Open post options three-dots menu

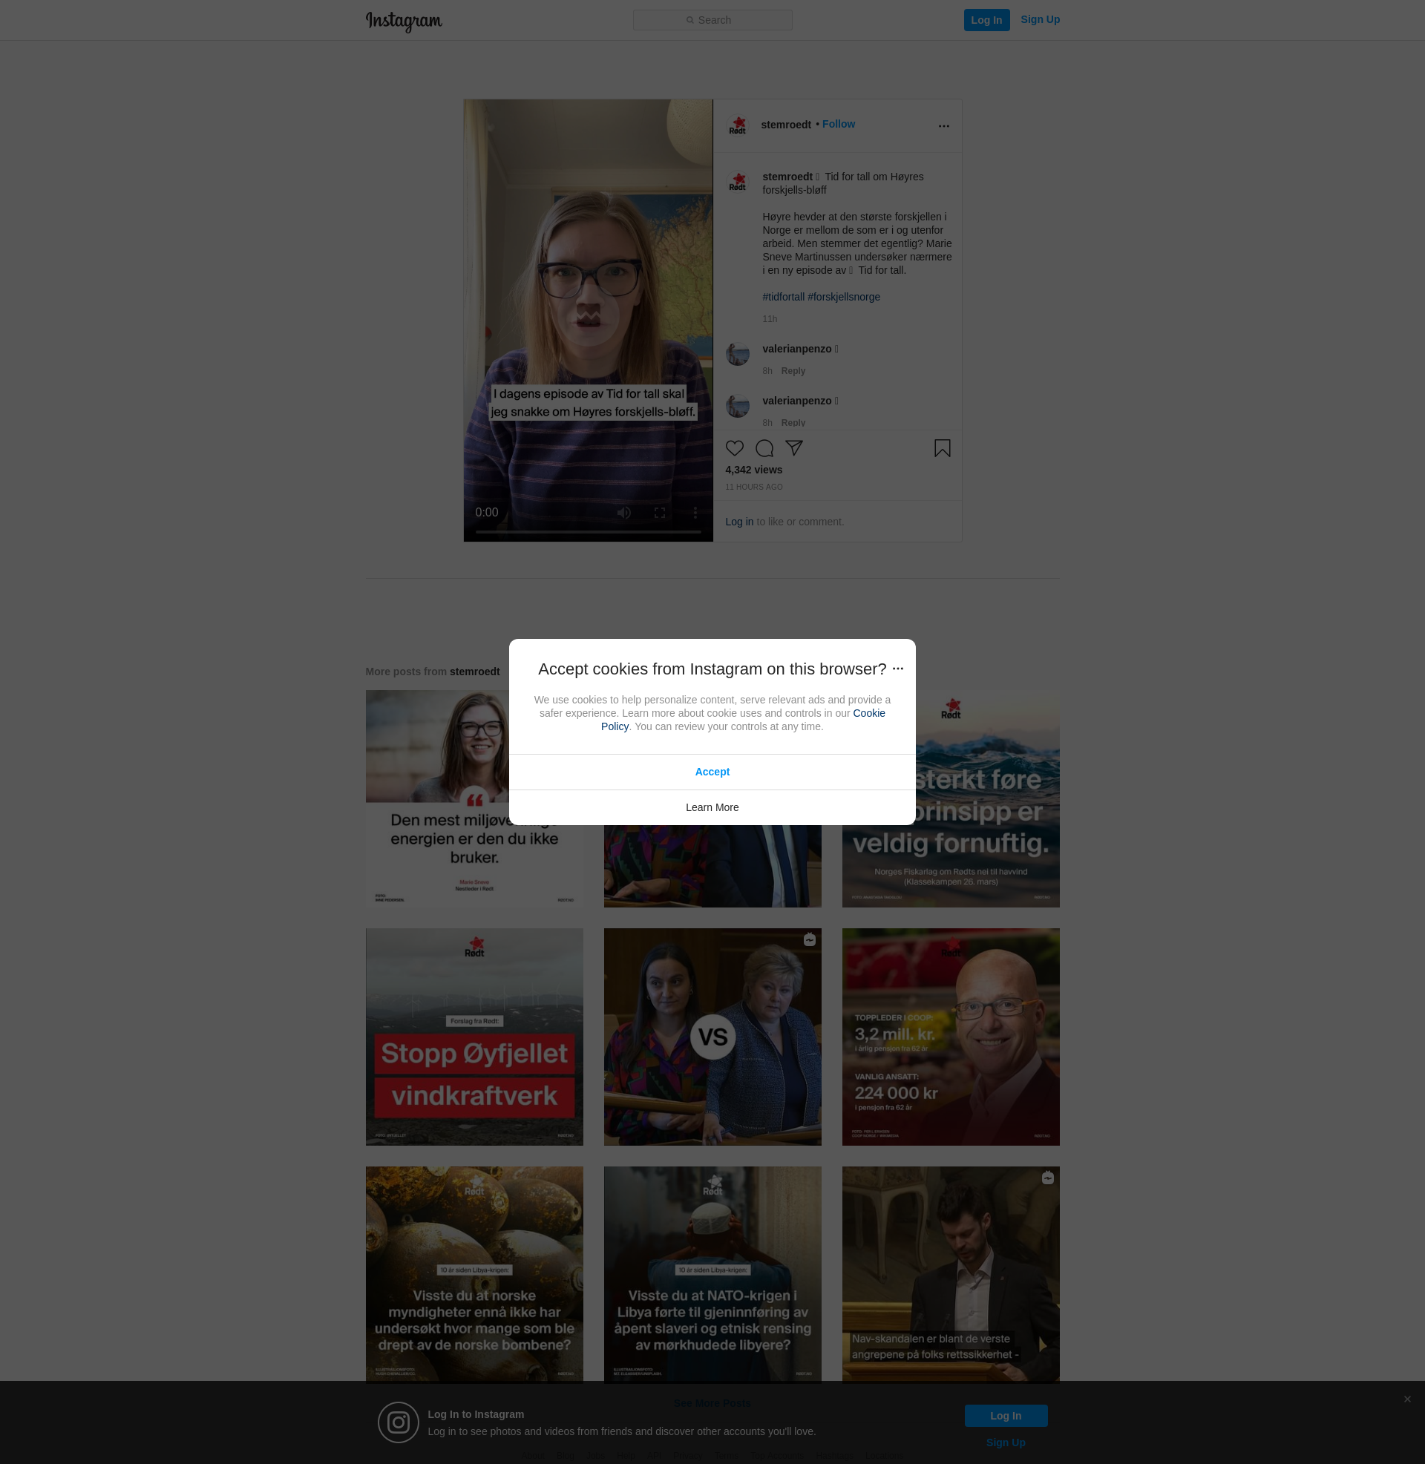coord(944,125)
